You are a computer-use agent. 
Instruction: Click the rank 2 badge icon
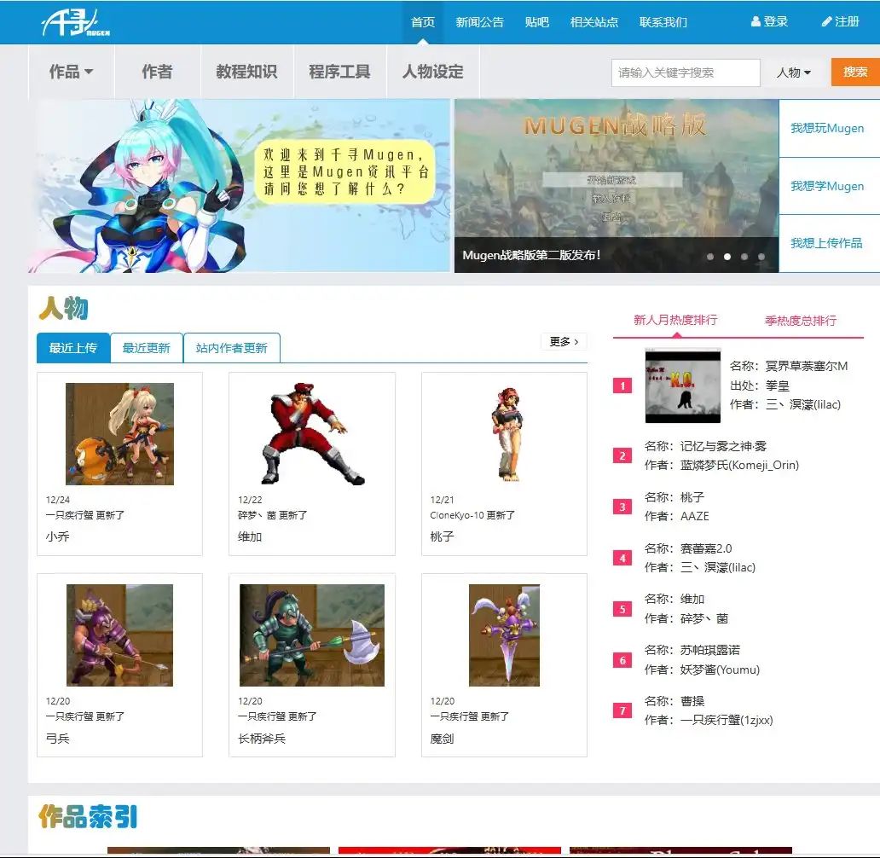coord(622,455)
